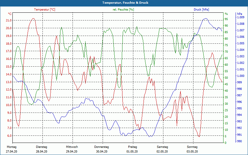Click the 'Freitag' day label
The image size is (248, 155).
(x=133, y=147)
